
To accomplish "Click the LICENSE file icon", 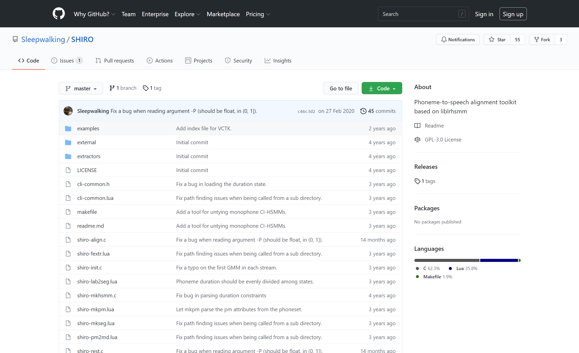I will click(x=68, y=170).
